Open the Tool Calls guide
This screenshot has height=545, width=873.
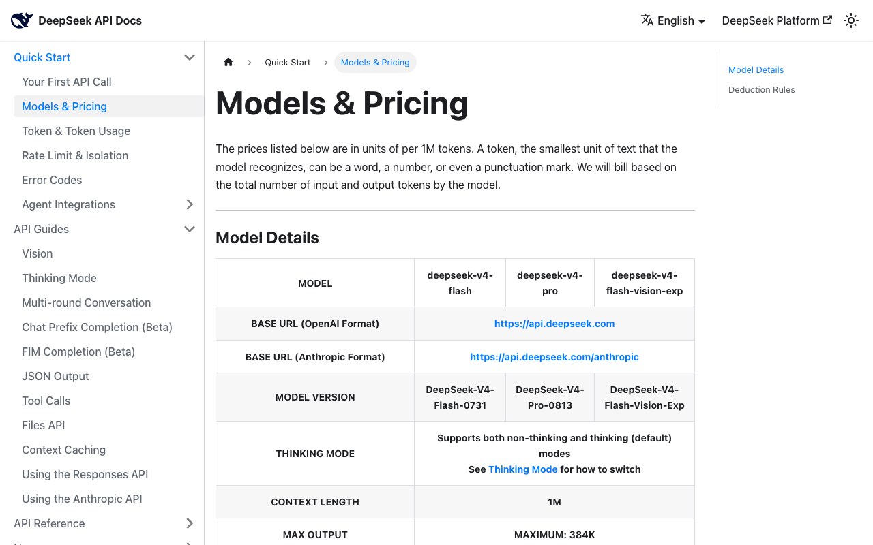(x=46, y=401)
